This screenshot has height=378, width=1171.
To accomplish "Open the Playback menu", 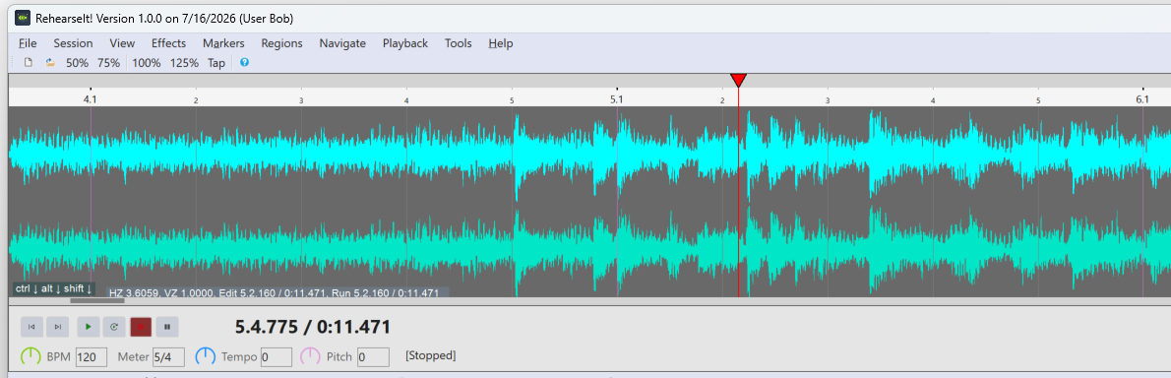I will point(405,43).
